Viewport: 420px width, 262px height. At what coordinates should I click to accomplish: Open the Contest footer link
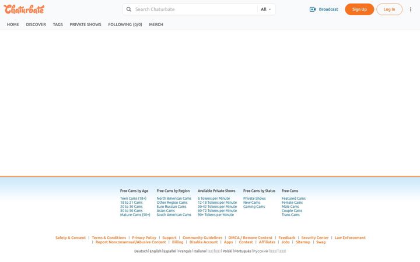coord(246,242)
